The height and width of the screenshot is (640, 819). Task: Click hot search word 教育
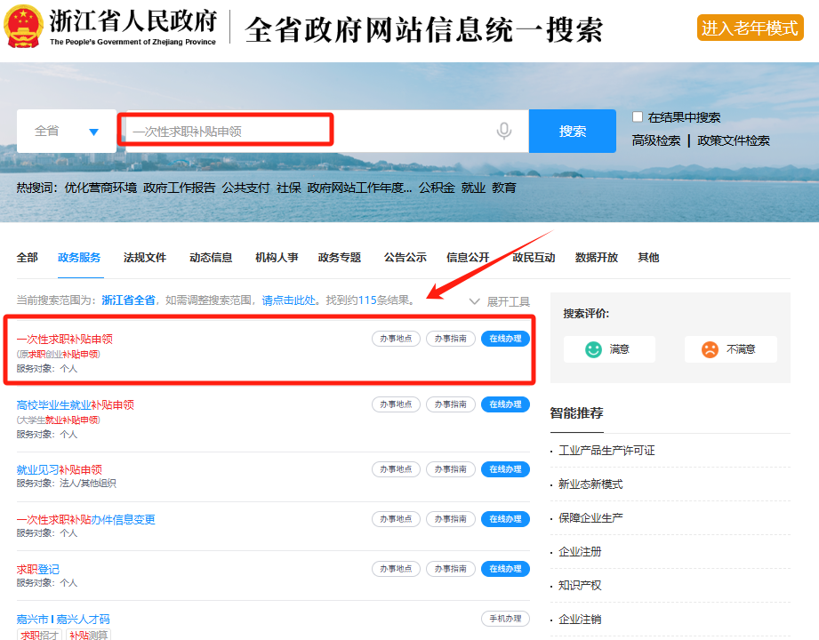pos(504,188)
